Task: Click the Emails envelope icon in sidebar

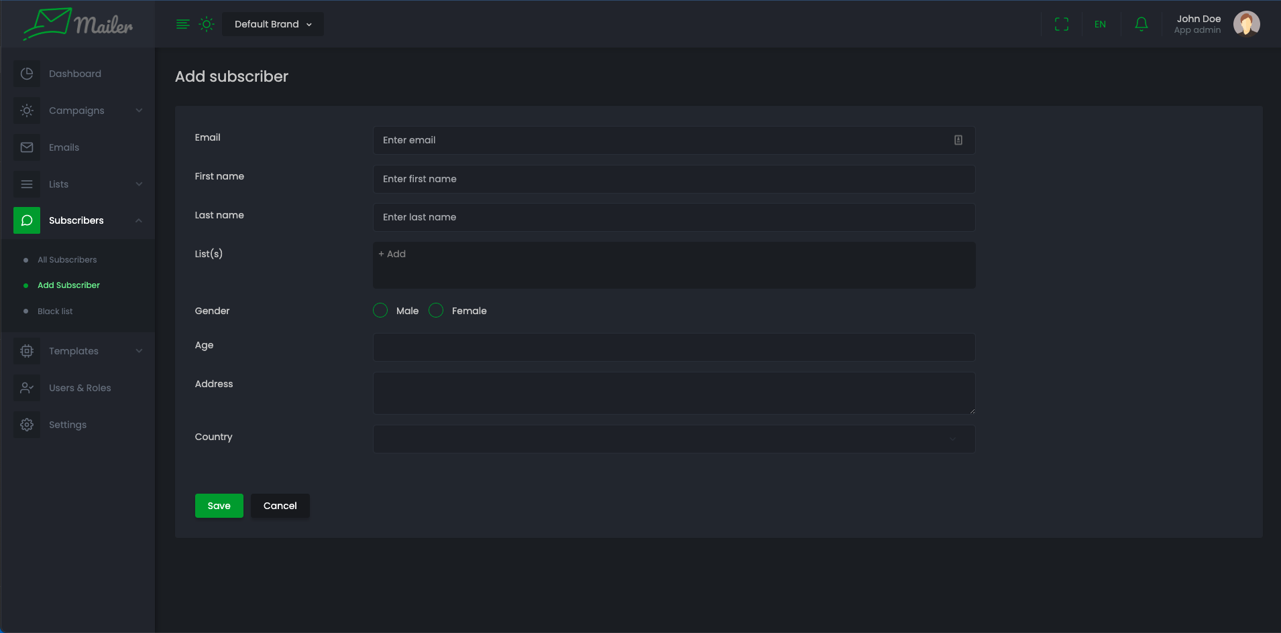Action: pos(27,147)
